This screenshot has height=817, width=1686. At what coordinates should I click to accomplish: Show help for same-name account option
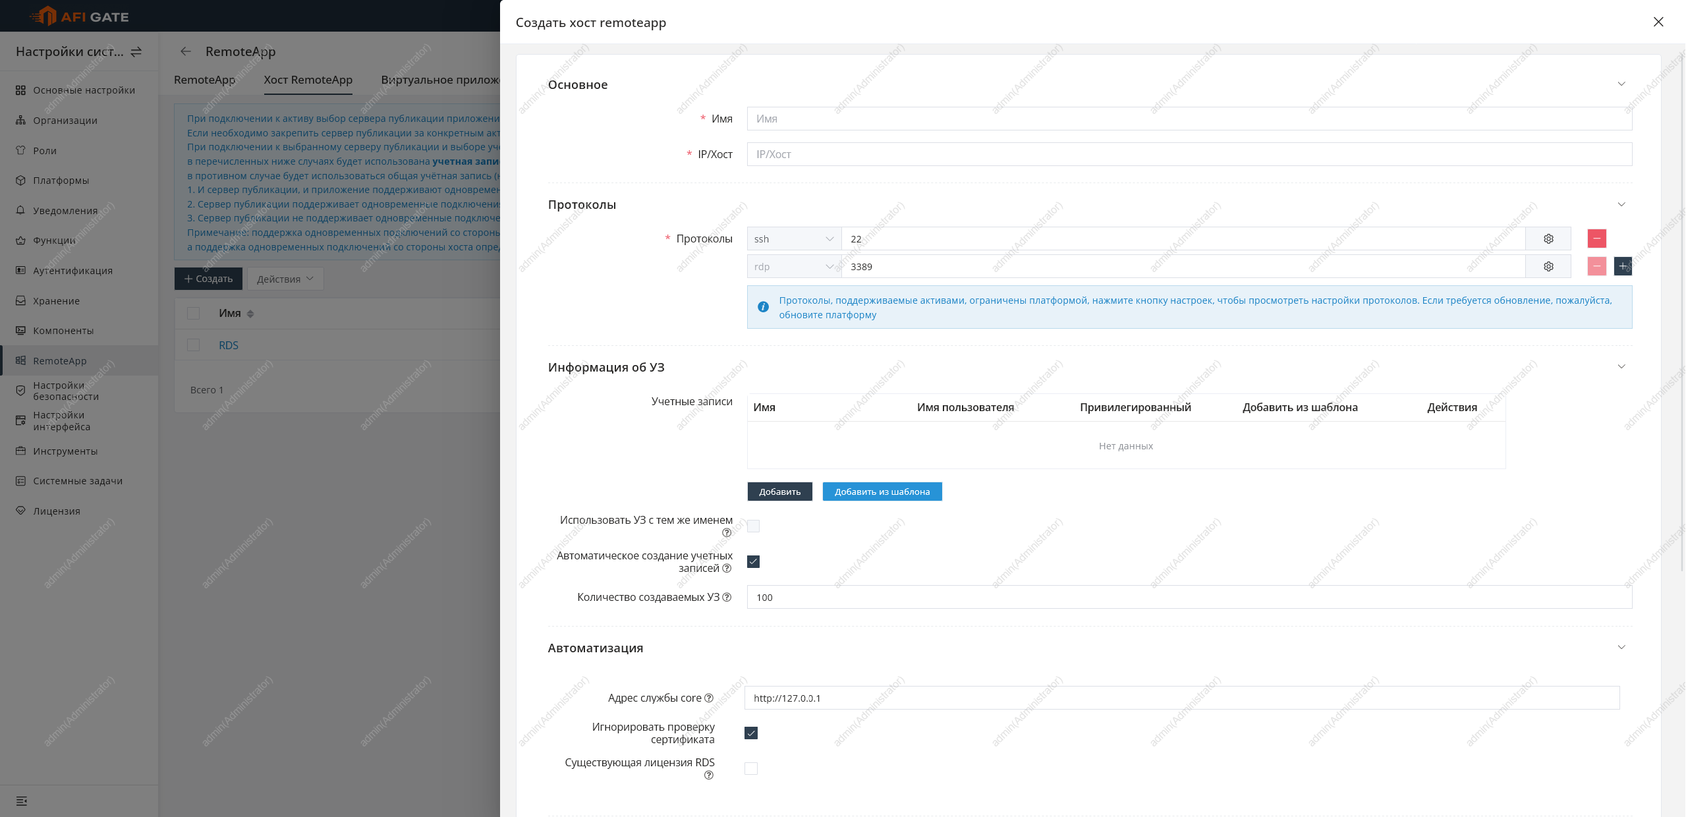click(x=727, y=532)
